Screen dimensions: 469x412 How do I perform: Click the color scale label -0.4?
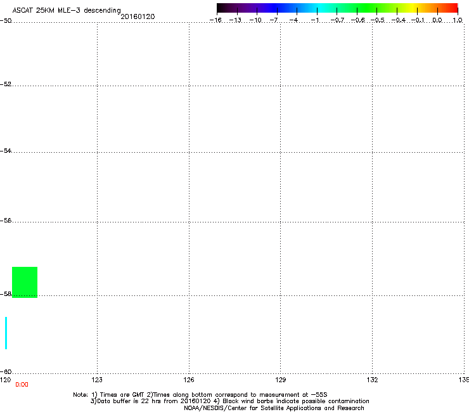click(399, 20)
